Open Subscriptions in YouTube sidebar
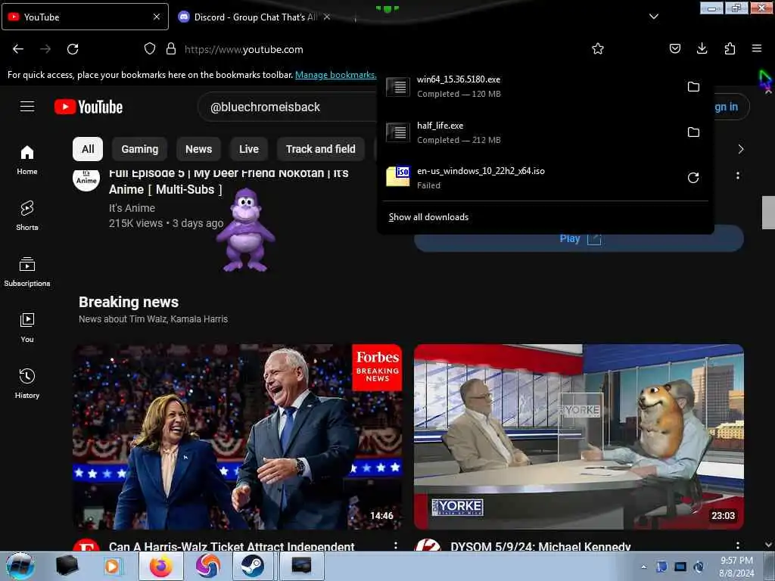The width and height of the screenshot is (775, 581). click(27, 272)
